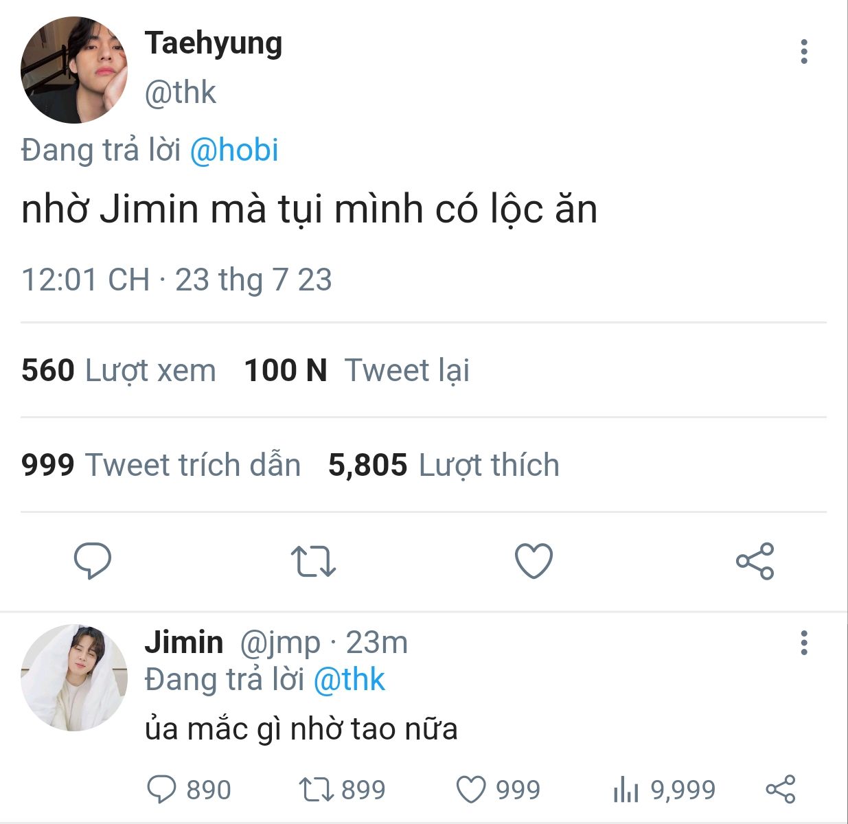Open Taehyung's profile picture
The height and width of the screenshot is (824, 848).
coord(74,70)
